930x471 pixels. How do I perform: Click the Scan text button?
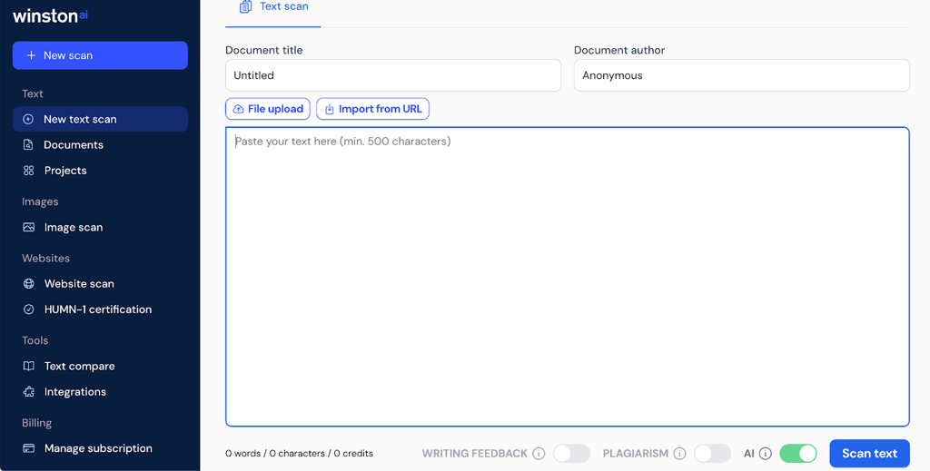(x=869, y=453)
